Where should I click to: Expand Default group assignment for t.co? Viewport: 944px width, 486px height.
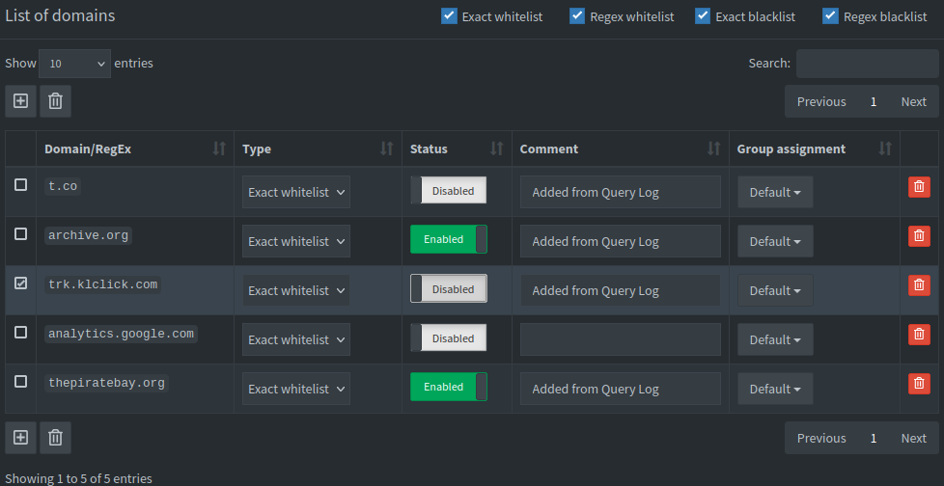775,192
